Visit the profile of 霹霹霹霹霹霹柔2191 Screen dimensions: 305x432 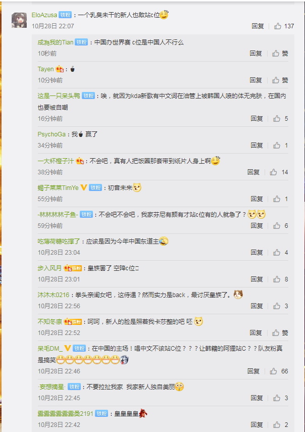pyautogui.click(x=66, y=413)
